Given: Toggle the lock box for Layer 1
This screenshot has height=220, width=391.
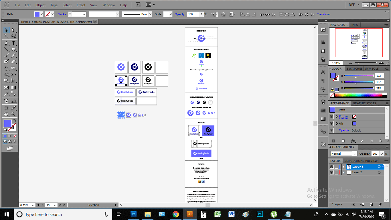Looking at the screenshot, I should click(336, 166).
